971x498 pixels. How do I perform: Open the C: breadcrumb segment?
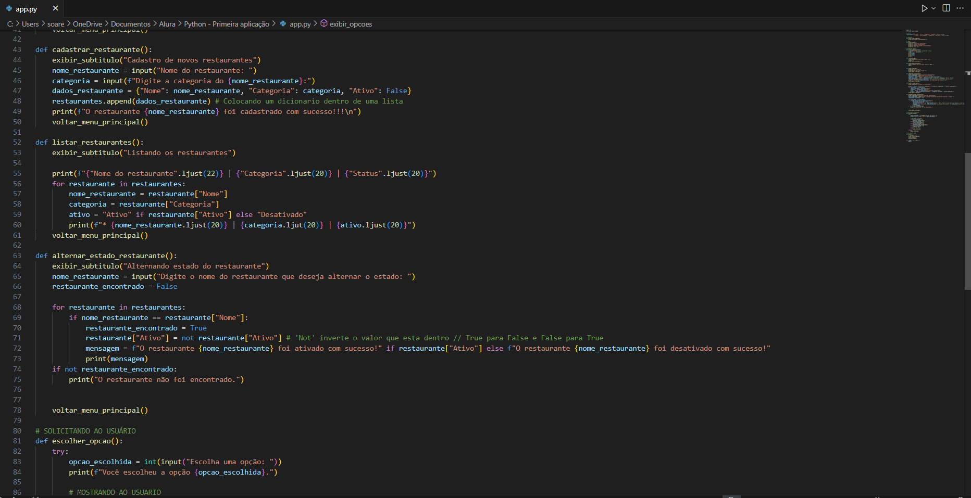10,24
